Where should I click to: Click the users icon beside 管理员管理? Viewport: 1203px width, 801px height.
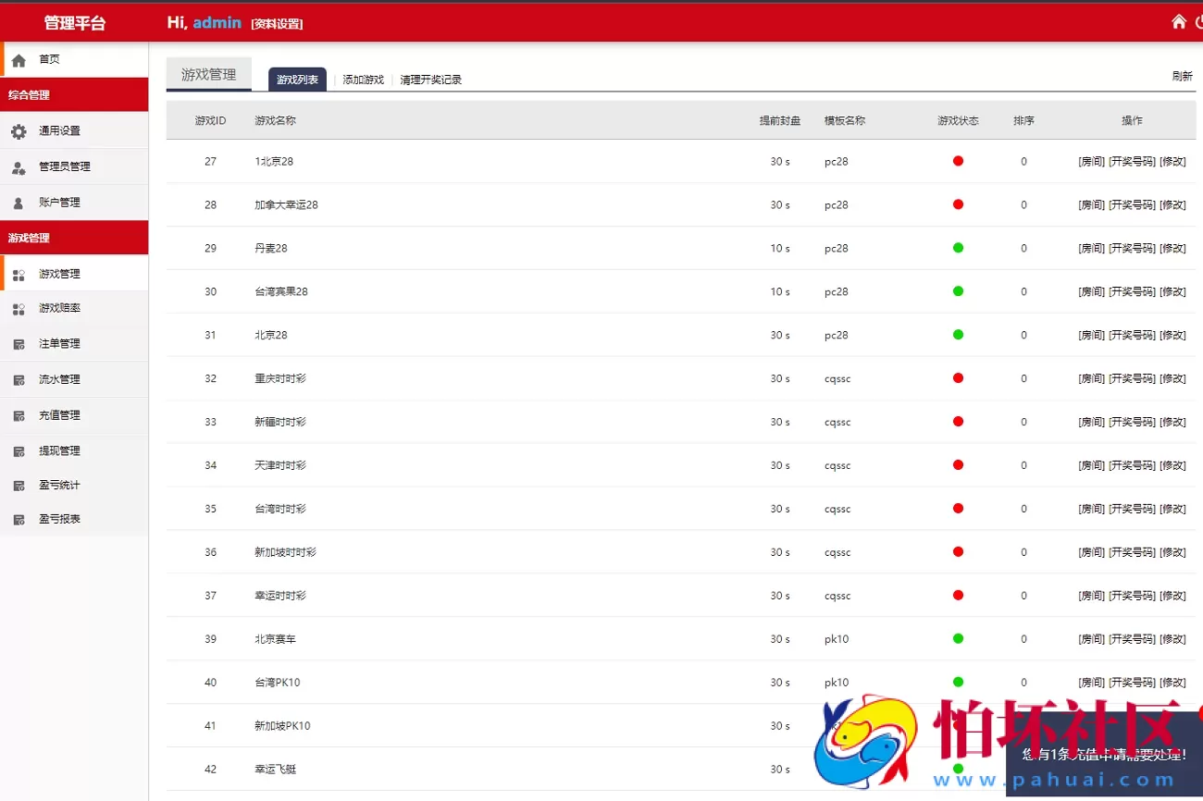click(x=19, y=167)
